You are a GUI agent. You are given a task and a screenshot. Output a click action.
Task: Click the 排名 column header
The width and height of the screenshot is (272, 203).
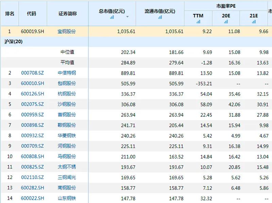pyautogui.click(x=10, y=14)
